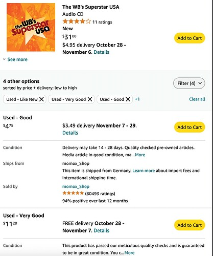Viewport: 213px width, 256px height.
Task: Open Details for the FREE delivery offer
Action: point(102,230)
